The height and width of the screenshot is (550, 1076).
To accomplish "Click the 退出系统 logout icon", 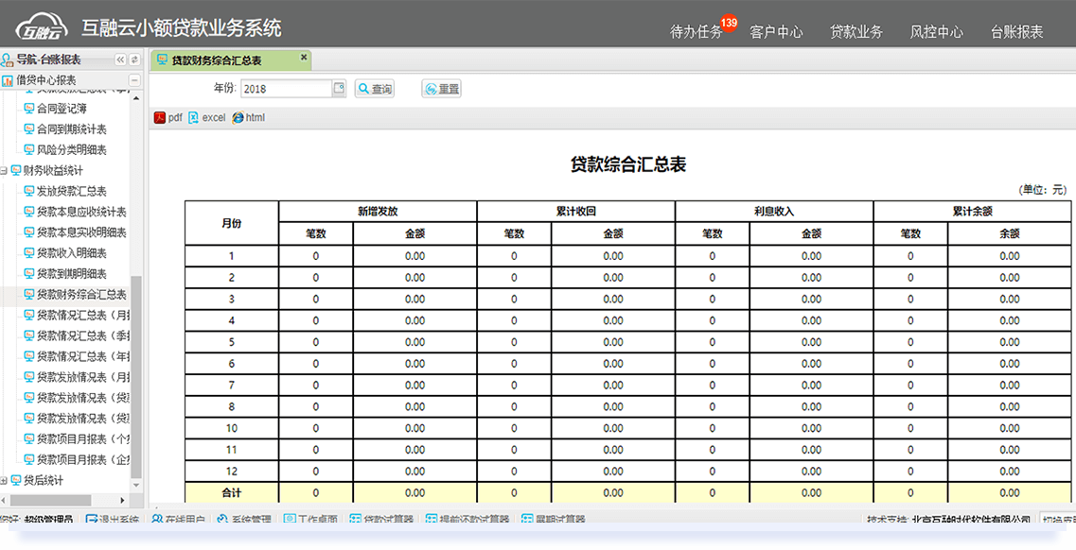I will 91,520.
